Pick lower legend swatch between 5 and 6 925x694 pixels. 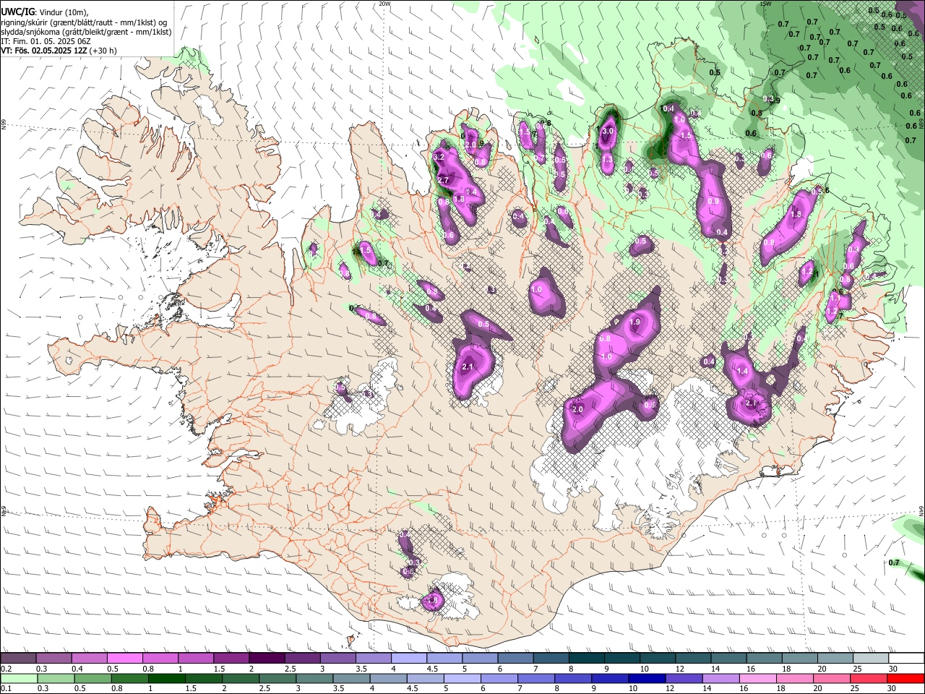tap(462, 678)
